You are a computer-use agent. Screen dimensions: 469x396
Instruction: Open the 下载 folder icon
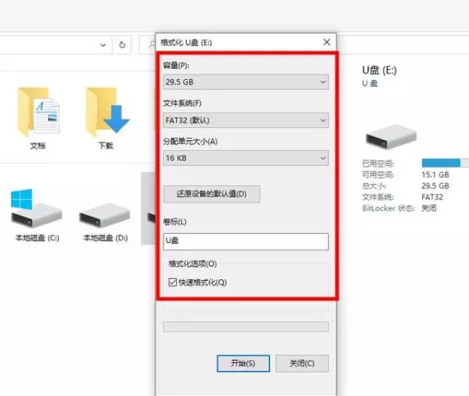[107, 111]
